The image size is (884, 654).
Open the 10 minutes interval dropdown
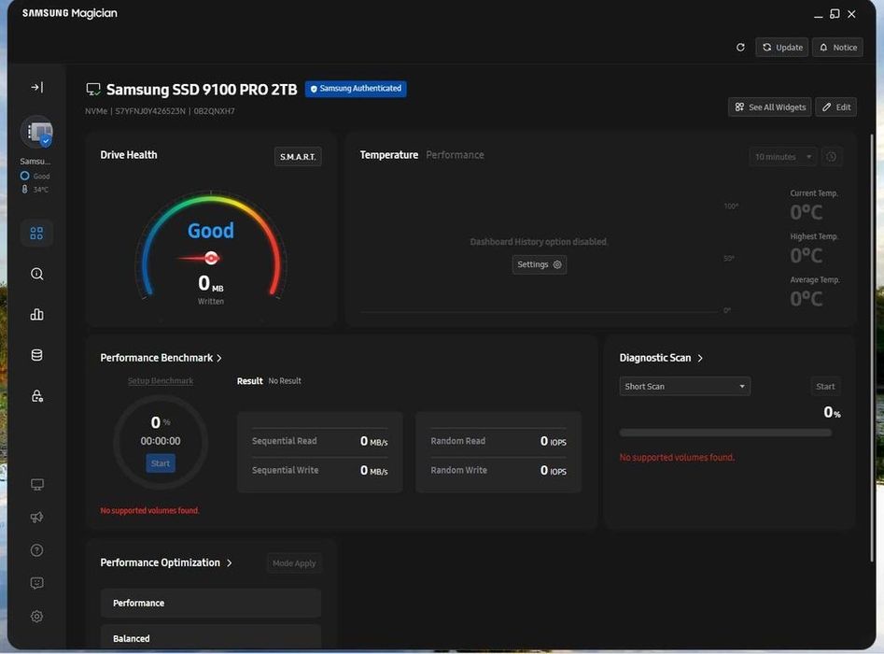click(782, 156)
